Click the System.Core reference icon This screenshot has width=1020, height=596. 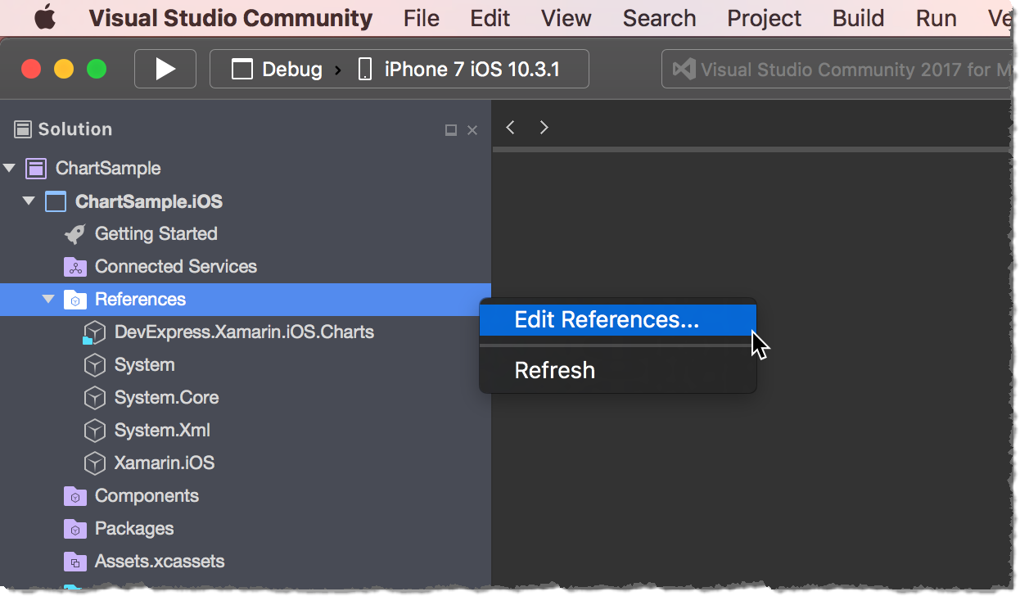[94, 397]
